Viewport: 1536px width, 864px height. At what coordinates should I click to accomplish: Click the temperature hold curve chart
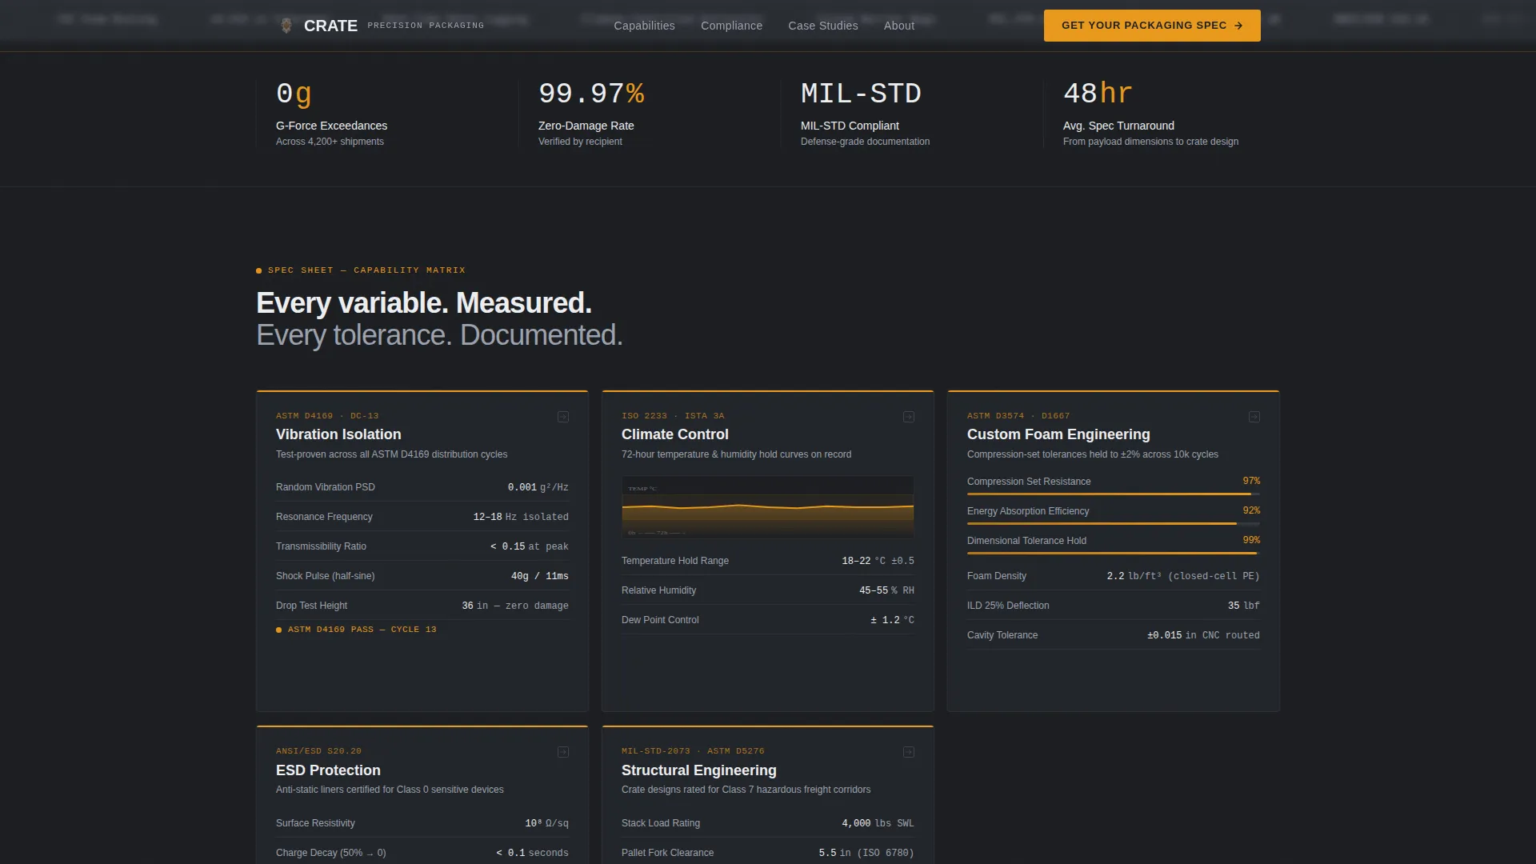(x=767, y=507)
